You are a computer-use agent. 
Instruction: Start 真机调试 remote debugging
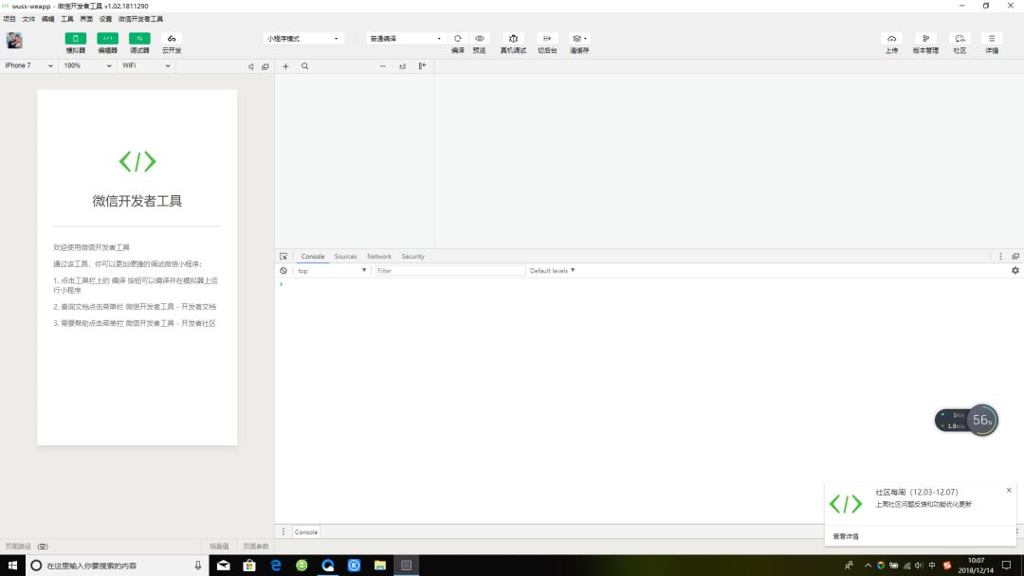[513, 39]
